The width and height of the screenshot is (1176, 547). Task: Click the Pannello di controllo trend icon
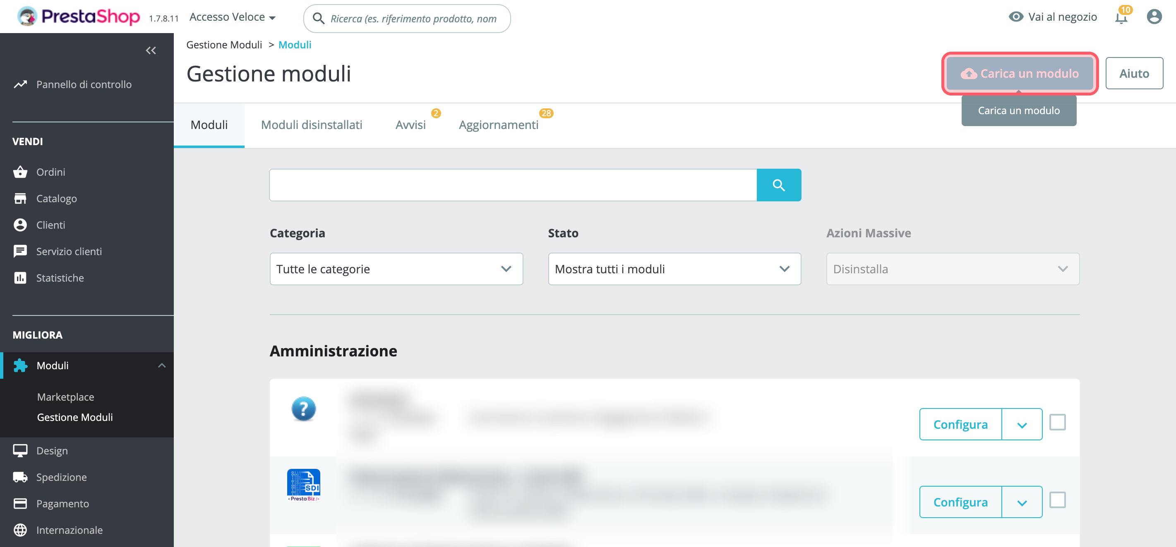pos(20,84)
